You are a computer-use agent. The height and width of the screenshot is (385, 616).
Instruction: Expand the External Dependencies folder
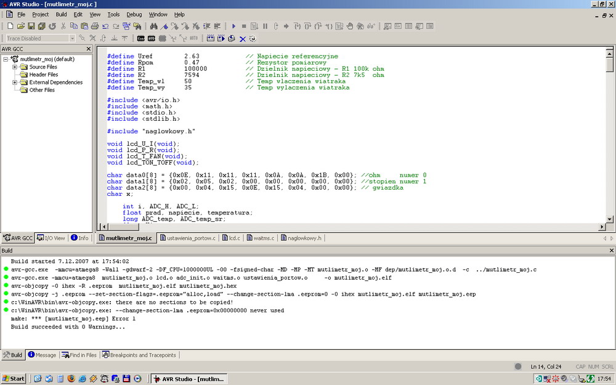[x=15, y=83]
